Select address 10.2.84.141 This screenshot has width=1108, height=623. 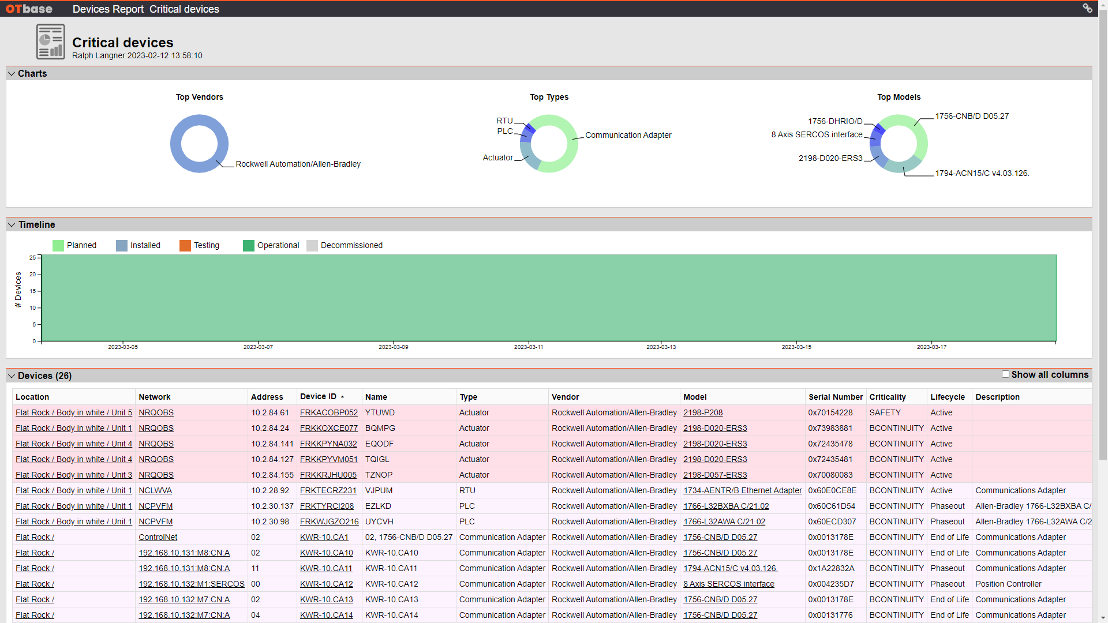coord(272,444)
